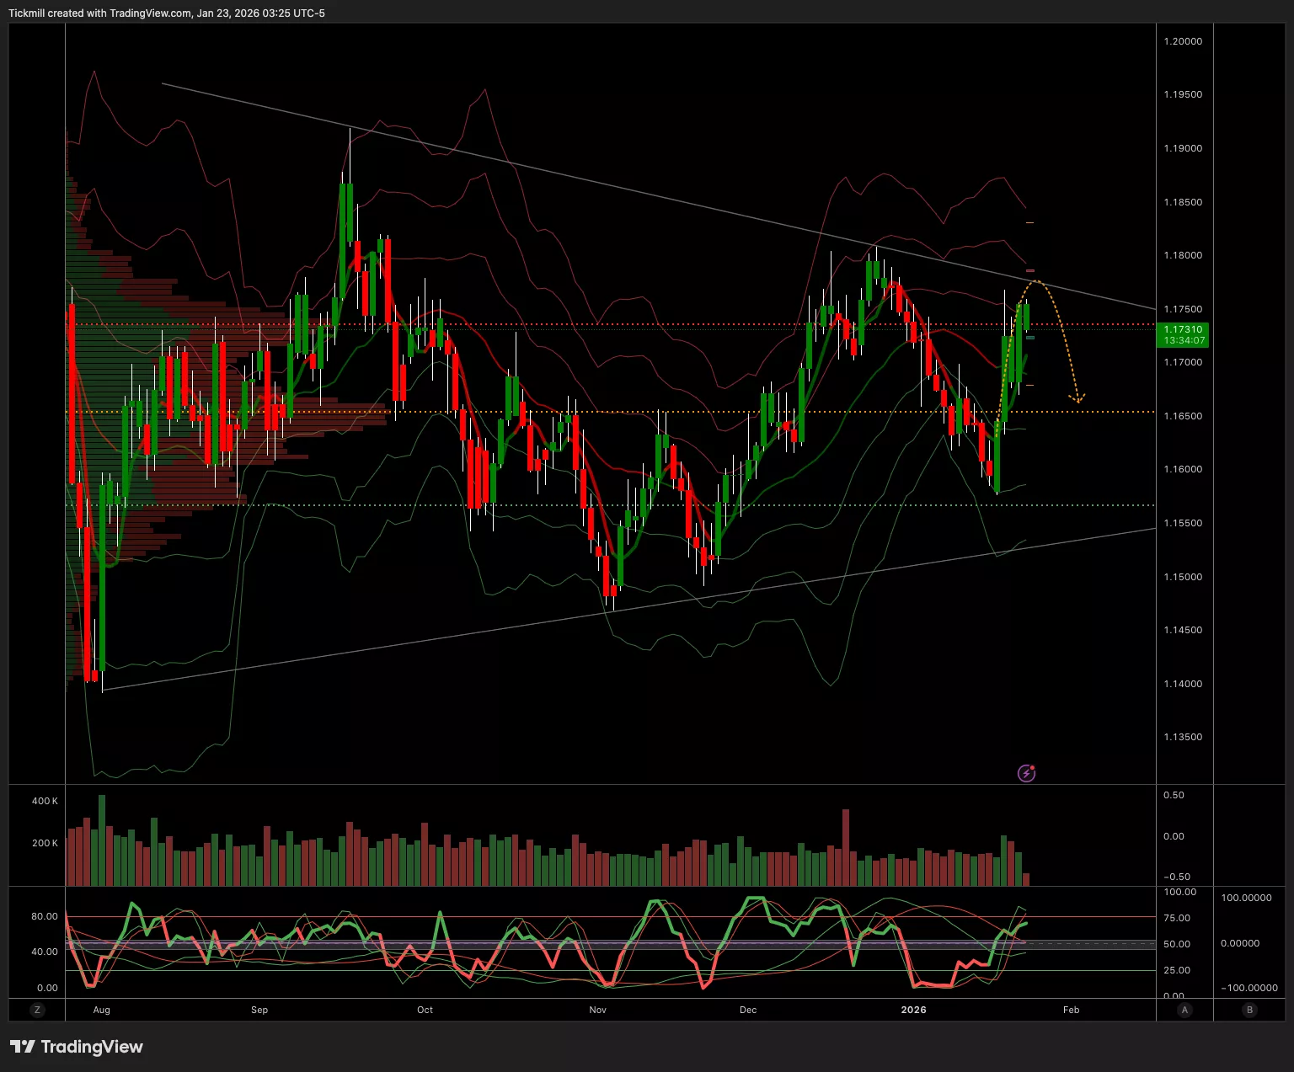The height and width of the screenshot is (1072, 1294).
Task: Select the 2026 year marker on time axis
Action: 913,1010
